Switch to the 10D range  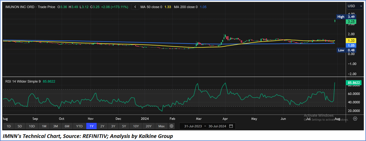tap(32, 126)
